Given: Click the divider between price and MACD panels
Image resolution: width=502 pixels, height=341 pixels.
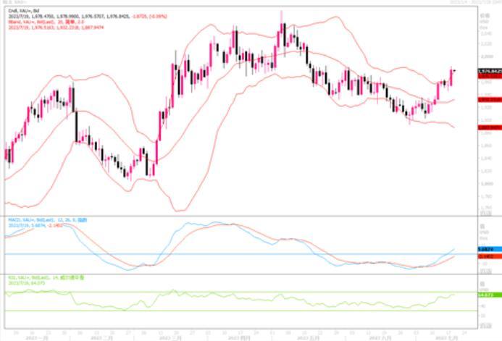Looking at the screenshot, I should point(239,216).
